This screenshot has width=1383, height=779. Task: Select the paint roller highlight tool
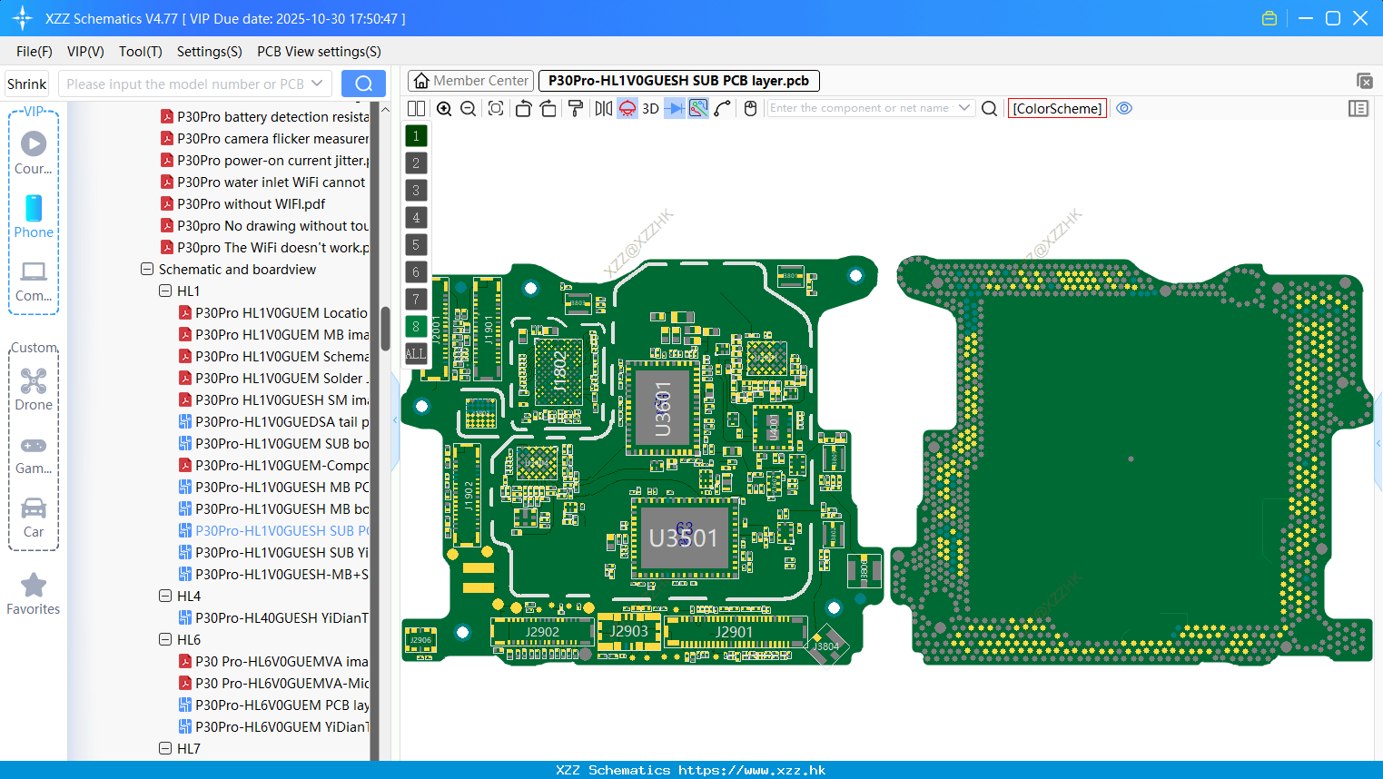pos(575,108)
